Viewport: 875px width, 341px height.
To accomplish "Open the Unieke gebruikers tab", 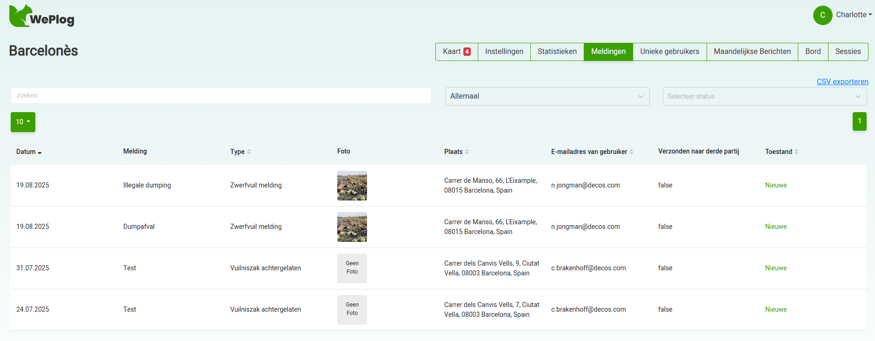I will pos(669,52).
